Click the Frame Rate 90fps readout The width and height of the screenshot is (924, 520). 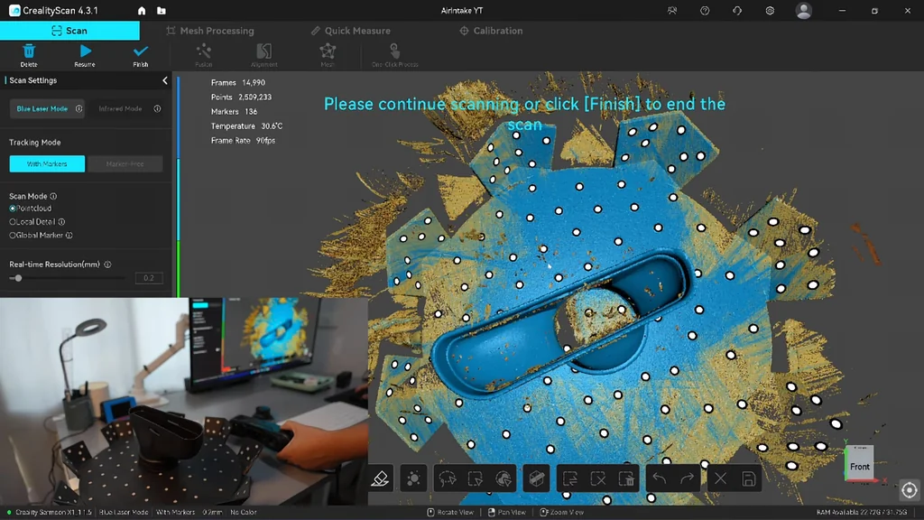click(x=243, y=140)
